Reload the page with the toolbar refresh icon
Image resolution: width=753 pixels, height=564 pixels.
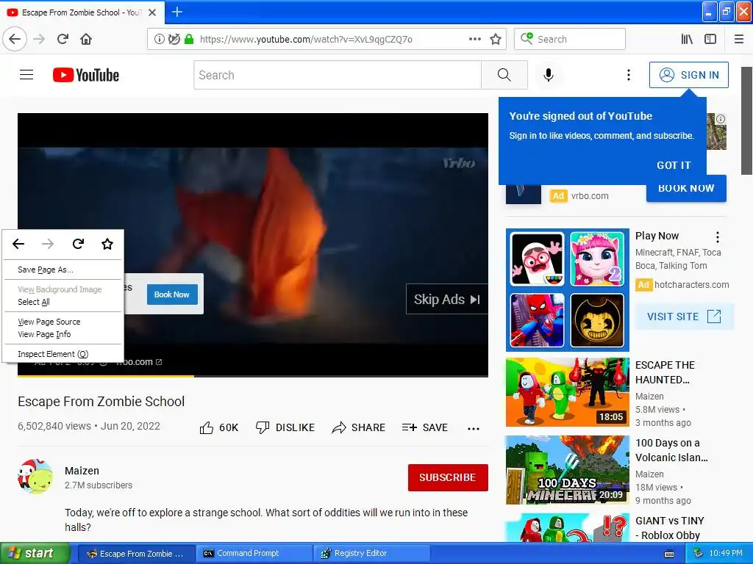coord(63,39)
